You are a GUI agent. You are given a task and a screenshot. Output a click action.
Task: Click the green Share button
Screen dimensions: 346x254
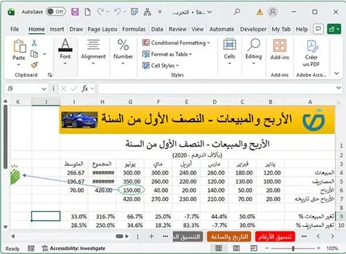tap(334, 29)
